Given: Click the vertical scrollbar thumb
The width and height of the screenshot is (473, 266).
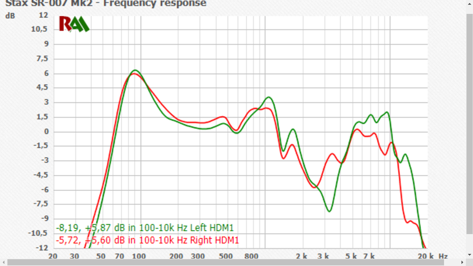Looking at the screenshot, I should 469,124.
